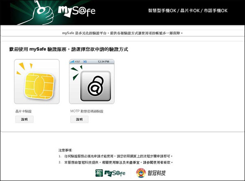Click the MOTP 動態密碼鎖驗證 label
Screen dimensions: 245x181
pyautogui.click(x=87, y=111)
